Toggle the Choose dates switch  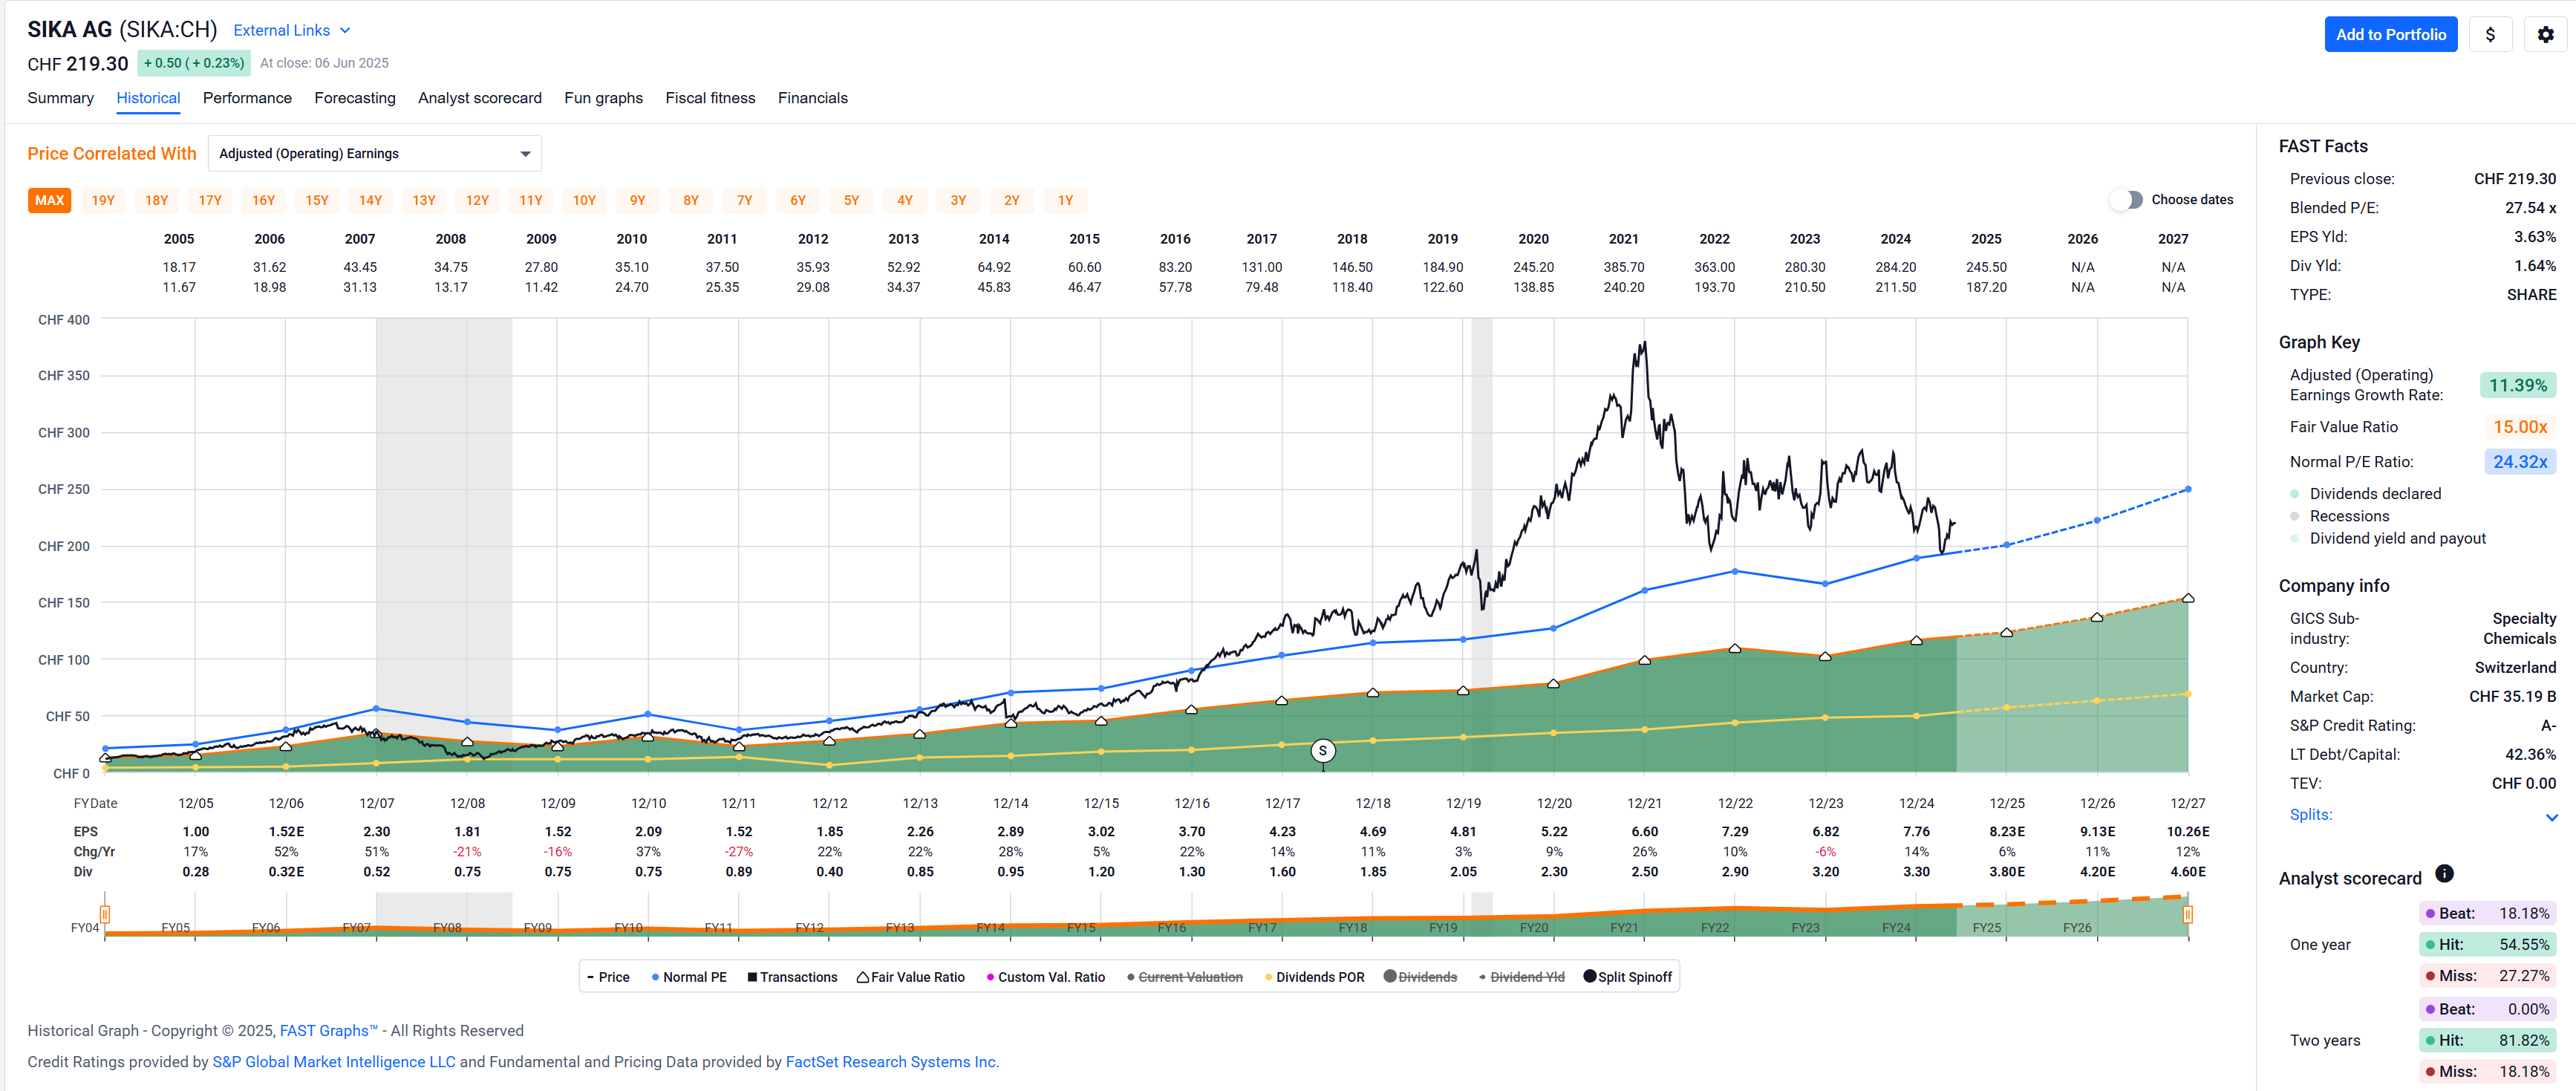pyautogui.click(x=2126, y=199)
